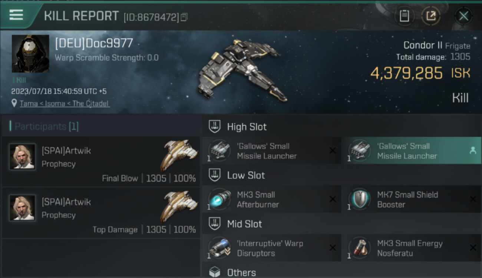The image size is (482, 278).
Task: Open the [DEU]Doc9977 pilot portrait
Action: (x=30, y=54)
